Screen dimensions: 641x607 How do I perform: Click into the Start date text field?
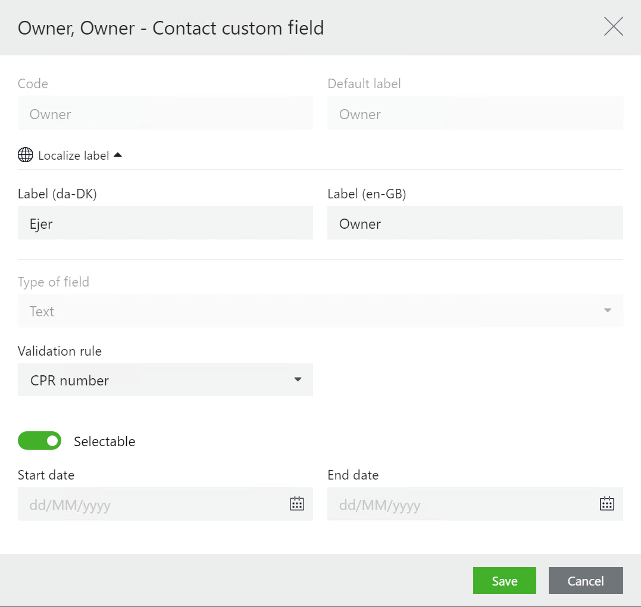[152, 505]
